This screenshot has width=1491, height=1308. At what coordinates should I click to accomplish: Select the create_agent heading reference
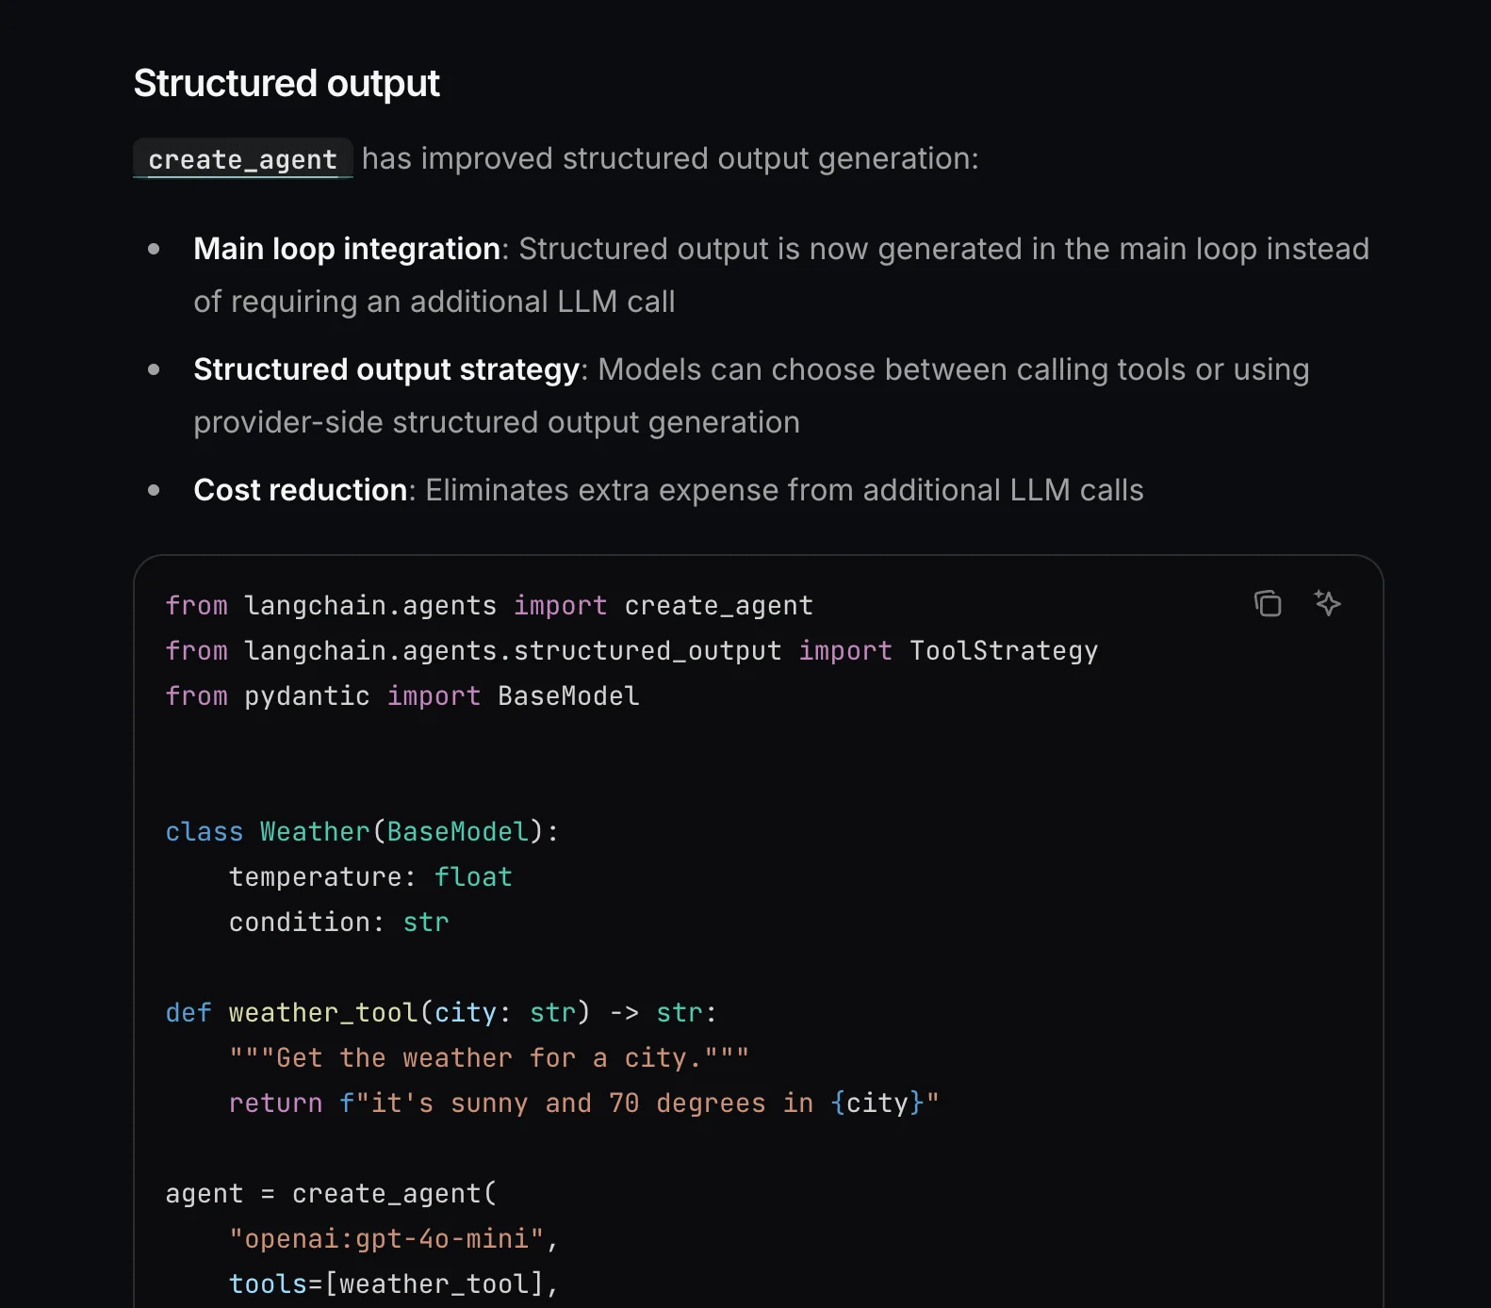point(242,158)
